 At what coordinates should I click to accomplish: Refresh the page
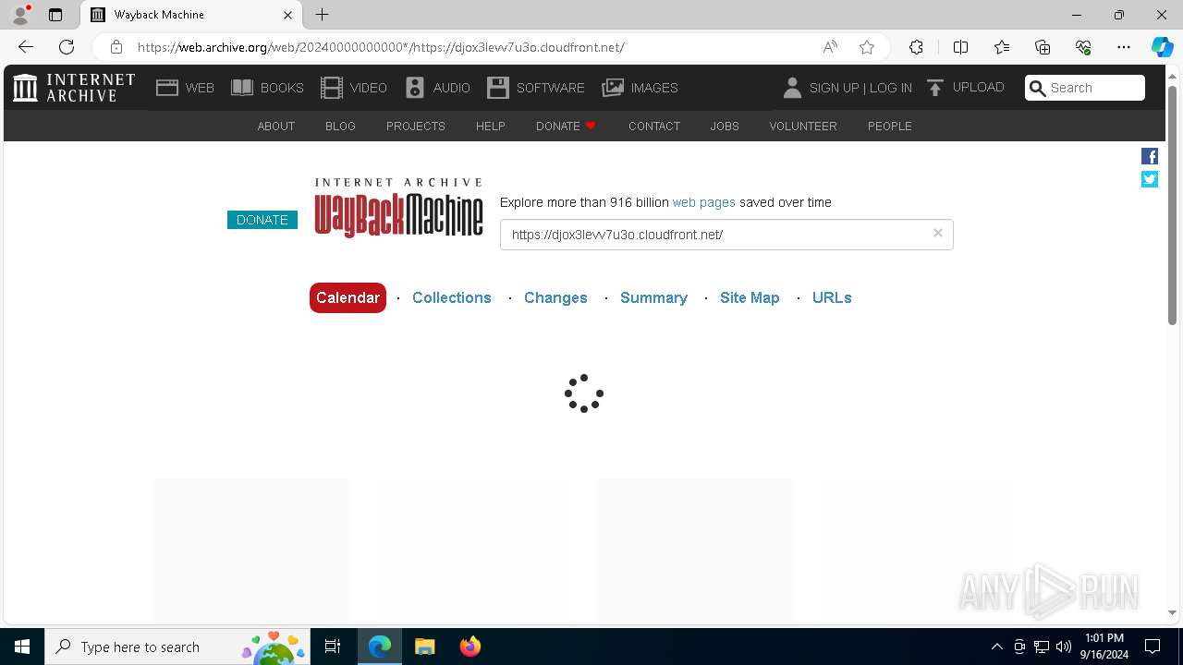coord(67,47)
